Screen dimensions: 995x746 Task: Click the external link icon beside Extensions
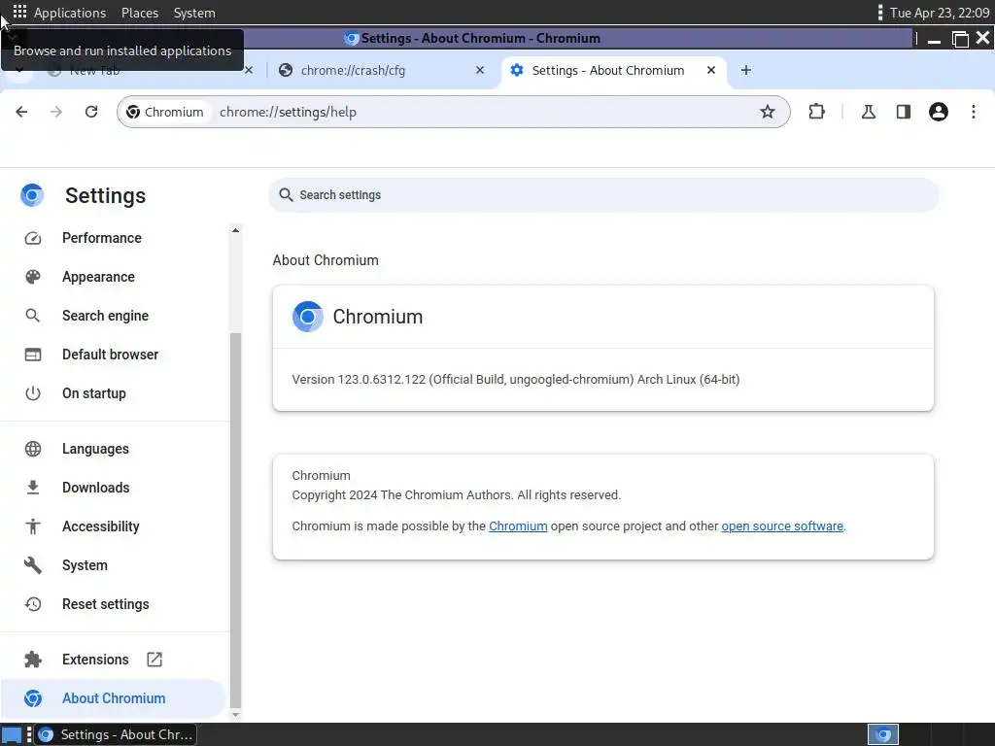click(154, 660)
